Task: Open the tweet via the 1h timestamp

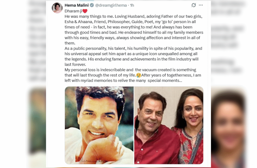Action: (x=132, y=5)
